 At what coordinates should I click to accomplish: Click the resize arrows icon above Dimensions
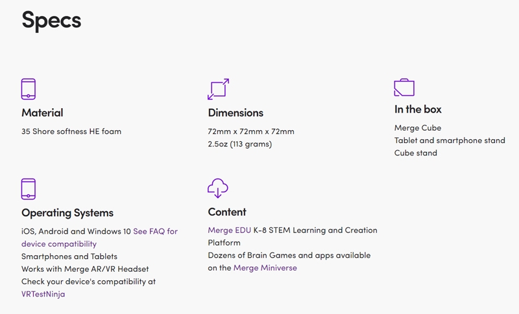coord(218,89)
